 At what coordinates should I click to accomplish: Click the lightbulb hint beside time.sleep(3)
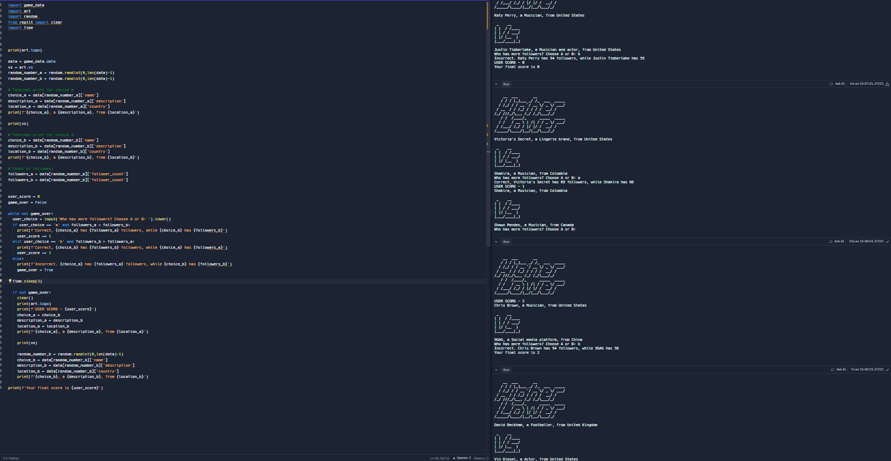[x=10, y=281]
